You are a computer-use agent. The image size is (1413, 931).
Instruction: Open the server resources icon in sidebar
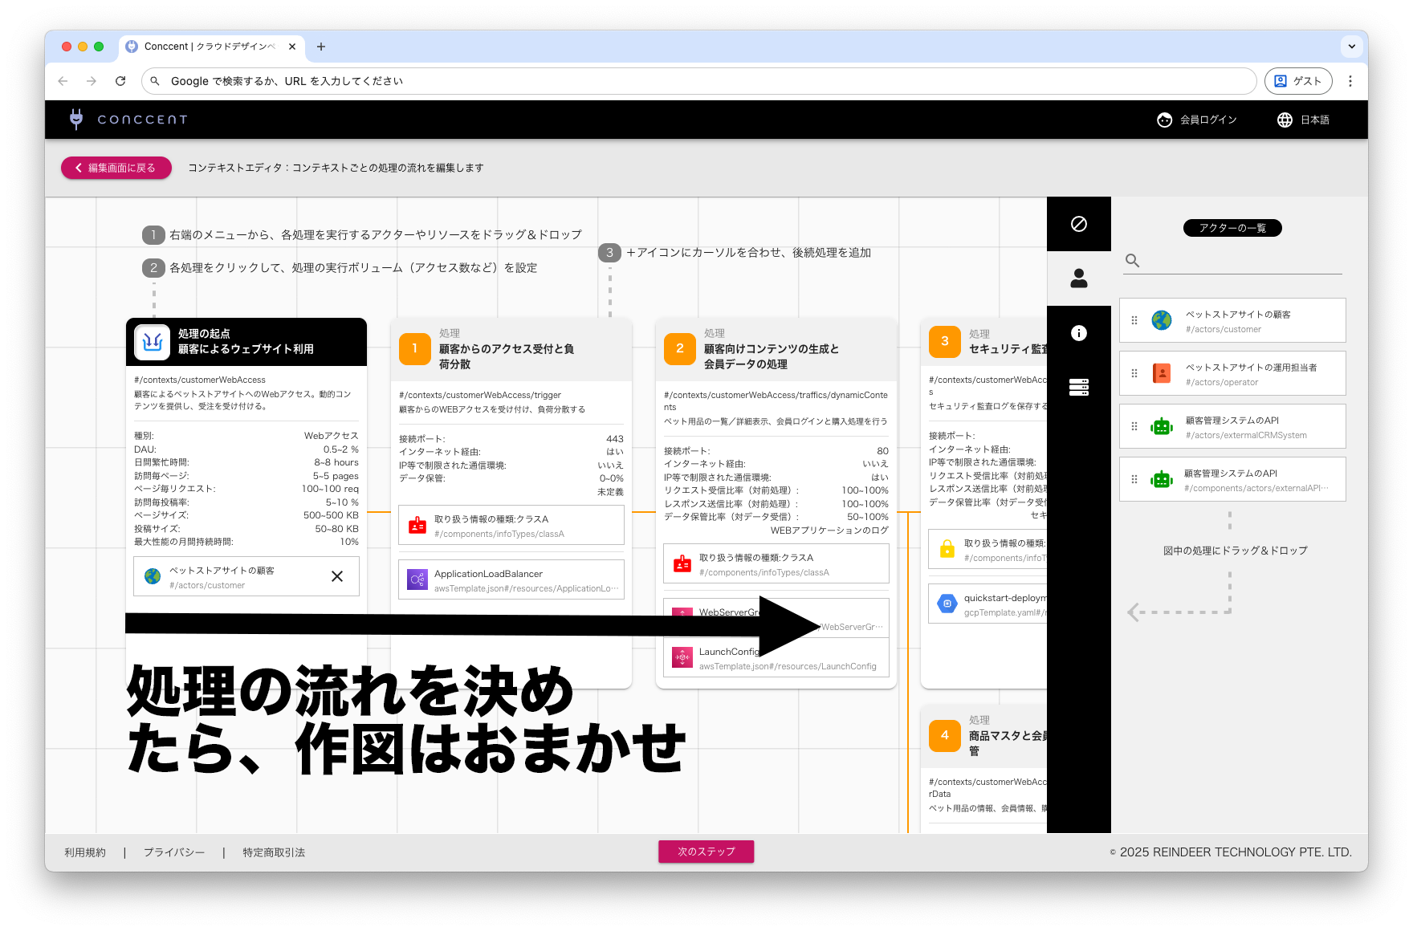tap(1079, 388)
